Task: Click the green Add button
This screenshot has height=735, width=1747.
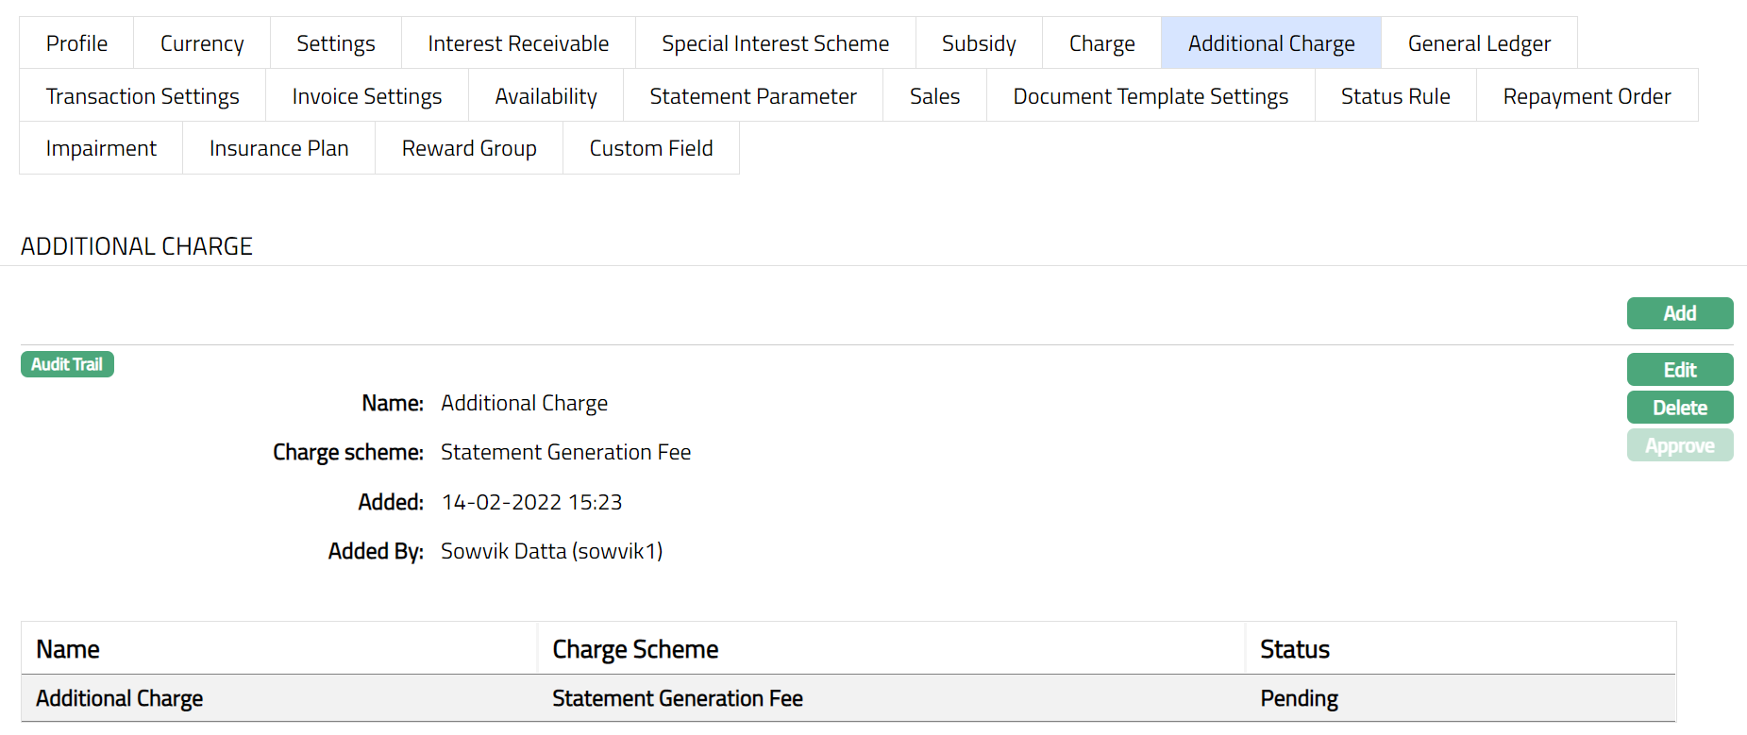Action: (1679, 313)
